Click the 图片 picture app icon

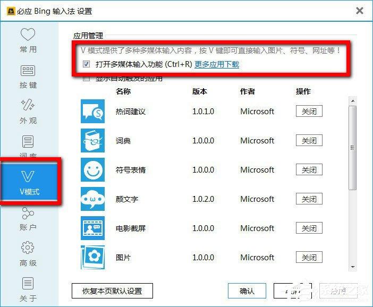click(x=92, y=258)
